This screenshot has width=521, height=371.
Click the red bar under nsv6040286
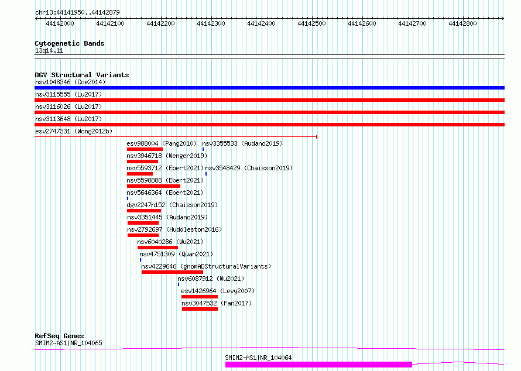point(157,248)
